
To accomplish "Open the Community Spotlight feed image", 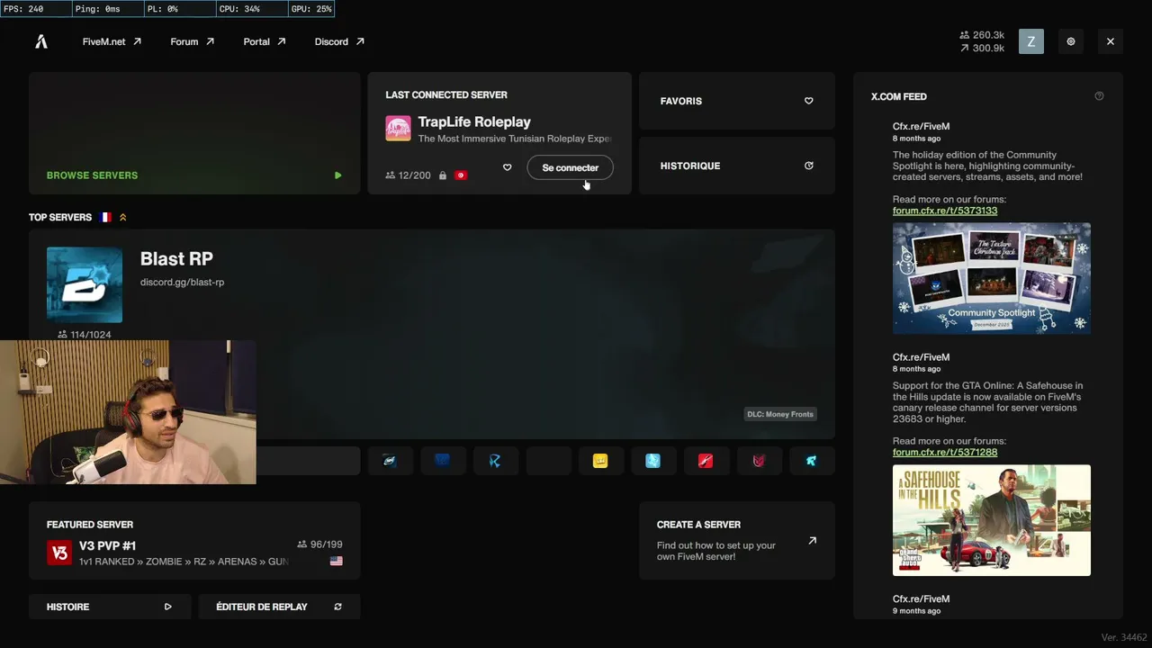I will [x=992, y=279].
